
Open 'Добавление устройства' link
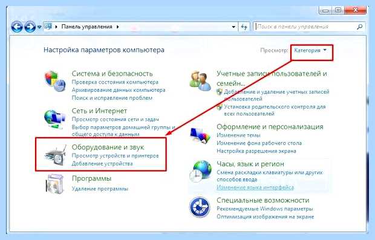[102, 164]
